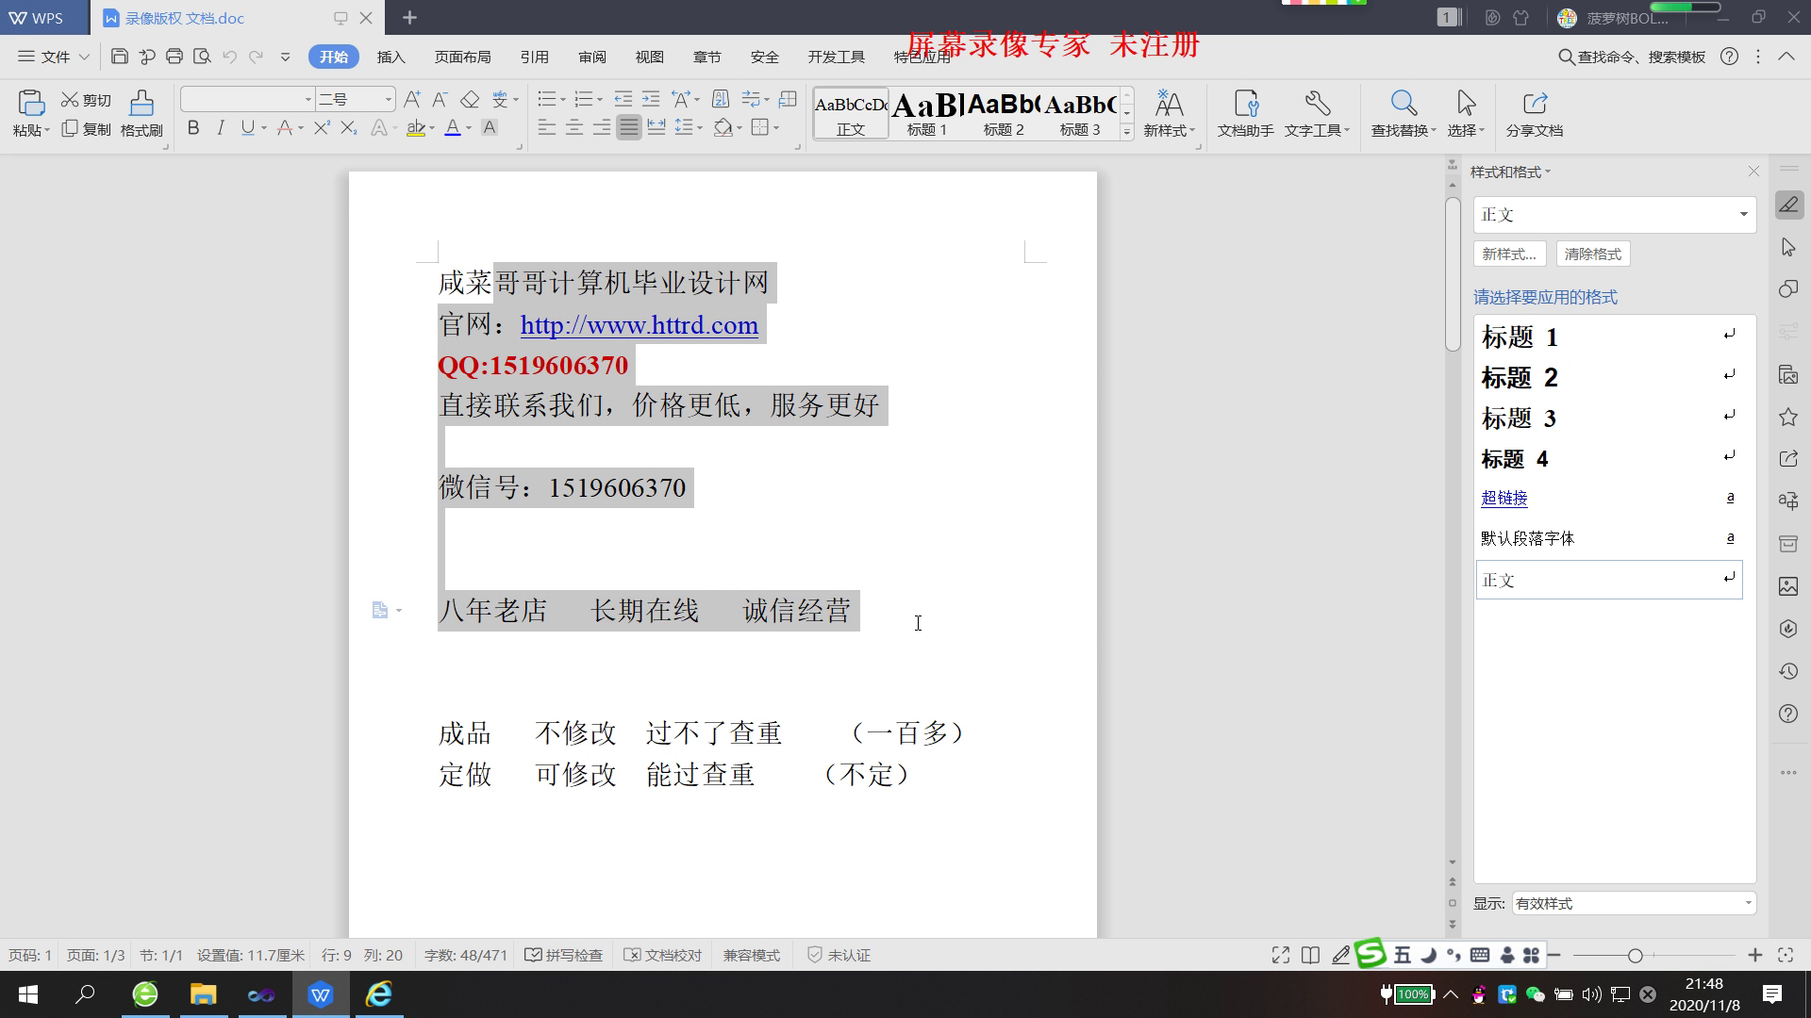Click the Find and Replace (查找替换) magnifier
1811x1018 pixels.
pos(1404,113)
